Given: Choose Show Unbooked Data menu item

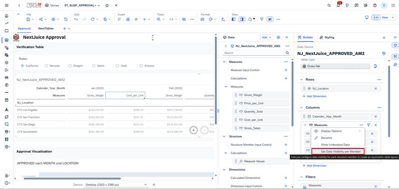Looking at the screenshot, I should pyautogui.click(x=338, y=145).
